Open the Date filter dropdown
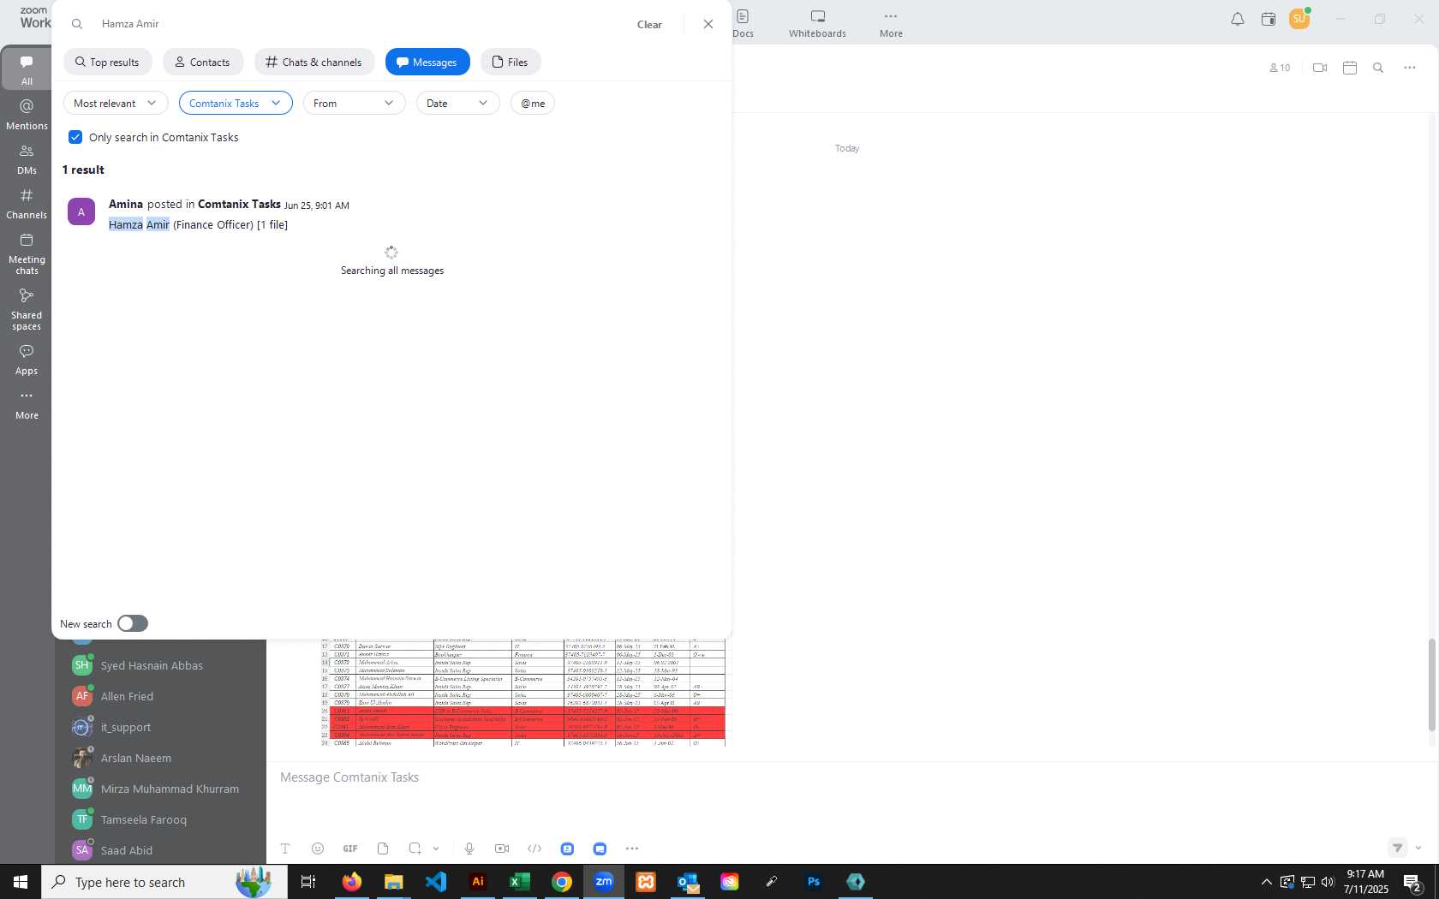This screenshot has height=899, width=1439. pyautogui.click(x=458, y=103)
